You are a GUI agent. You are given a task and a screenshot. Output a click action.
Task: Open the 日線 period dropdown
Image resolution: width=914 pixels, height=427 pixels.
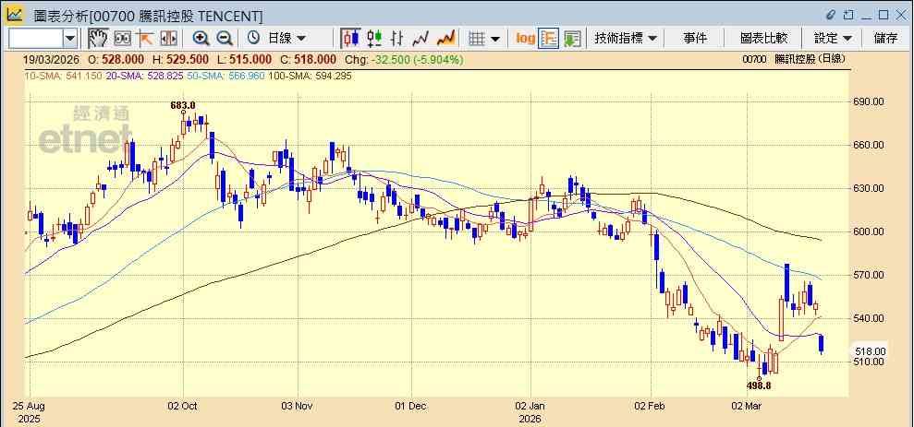(286, 39)
